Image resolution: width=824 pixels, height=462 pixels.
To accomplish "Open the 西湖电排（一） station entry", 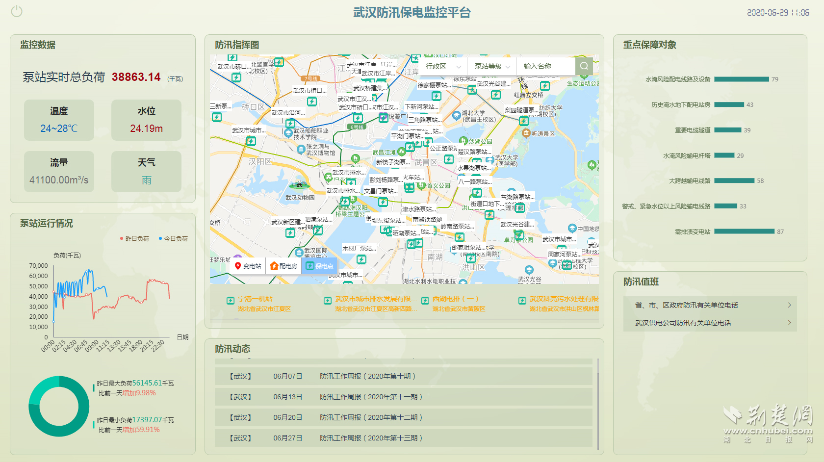I will click(454, 304).
